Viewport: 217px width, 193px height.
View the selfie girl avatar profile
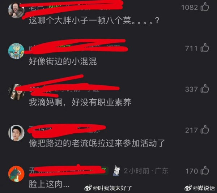[16, 92]
